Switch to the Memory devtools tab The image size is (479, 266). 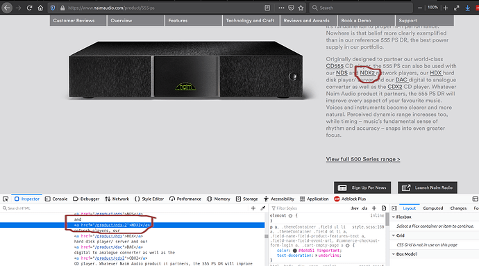pos(219,199)
